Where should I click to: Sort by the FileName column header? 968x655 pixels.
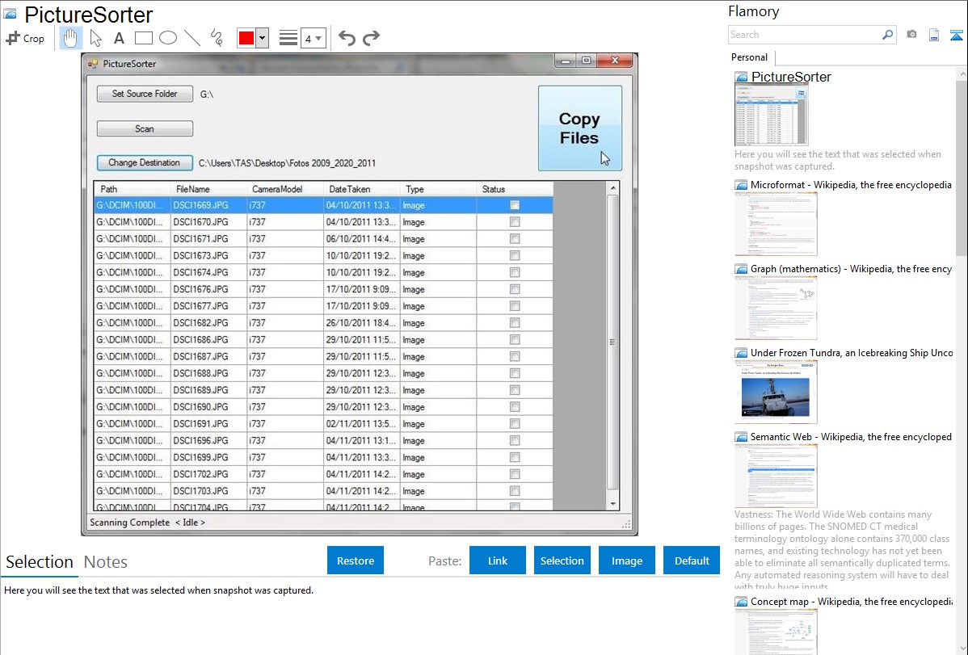click(x=208, y=189)
